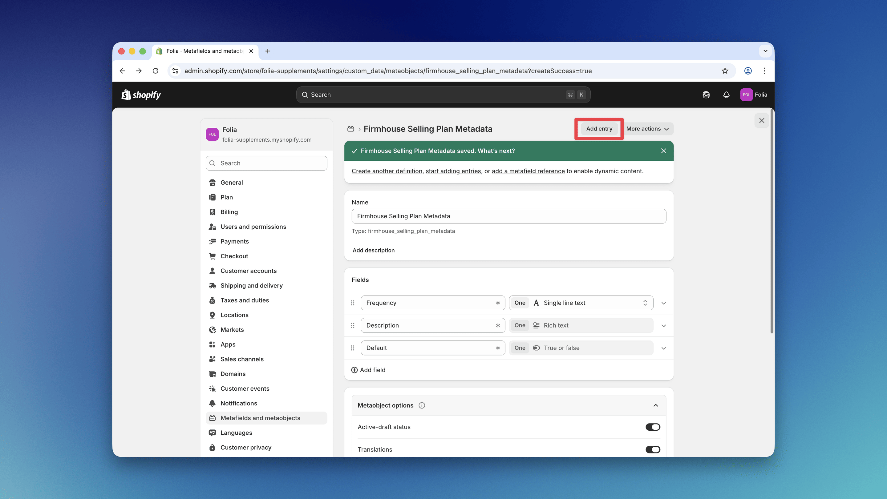Toggle the Active-draft status switch
This screenshot has height=499, width=887.
pyautogui.click(x=653, y=427)
